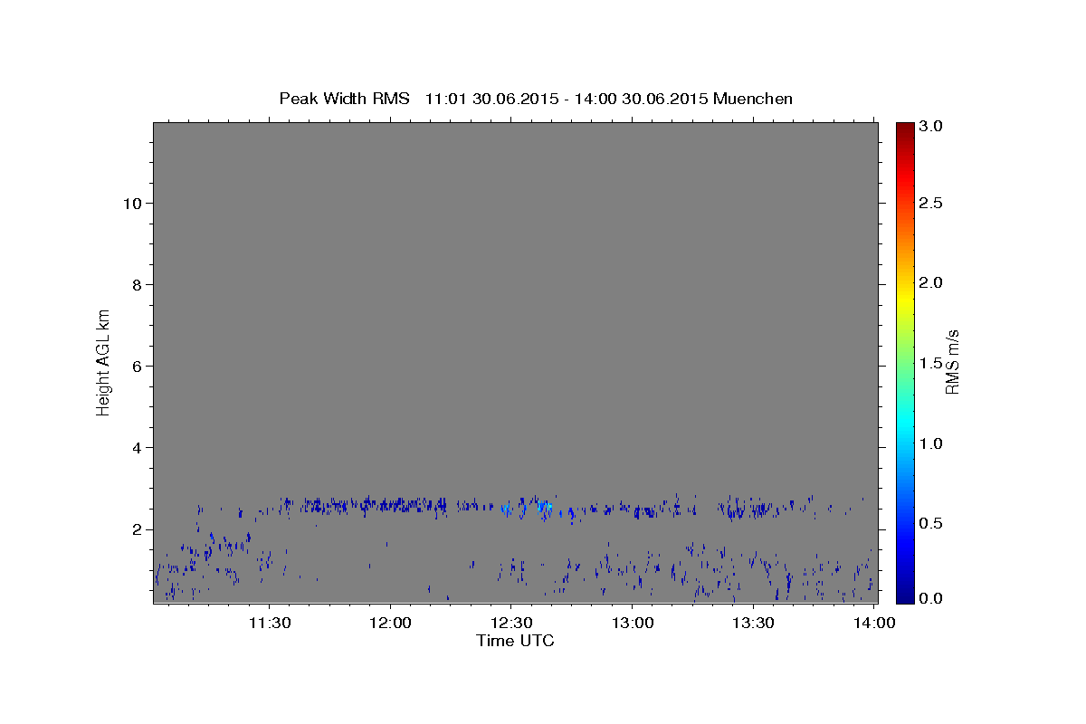Click the 'RMS m/s' colorbar label
Viewport: 1086px width, 724px height.
point(952,362)
